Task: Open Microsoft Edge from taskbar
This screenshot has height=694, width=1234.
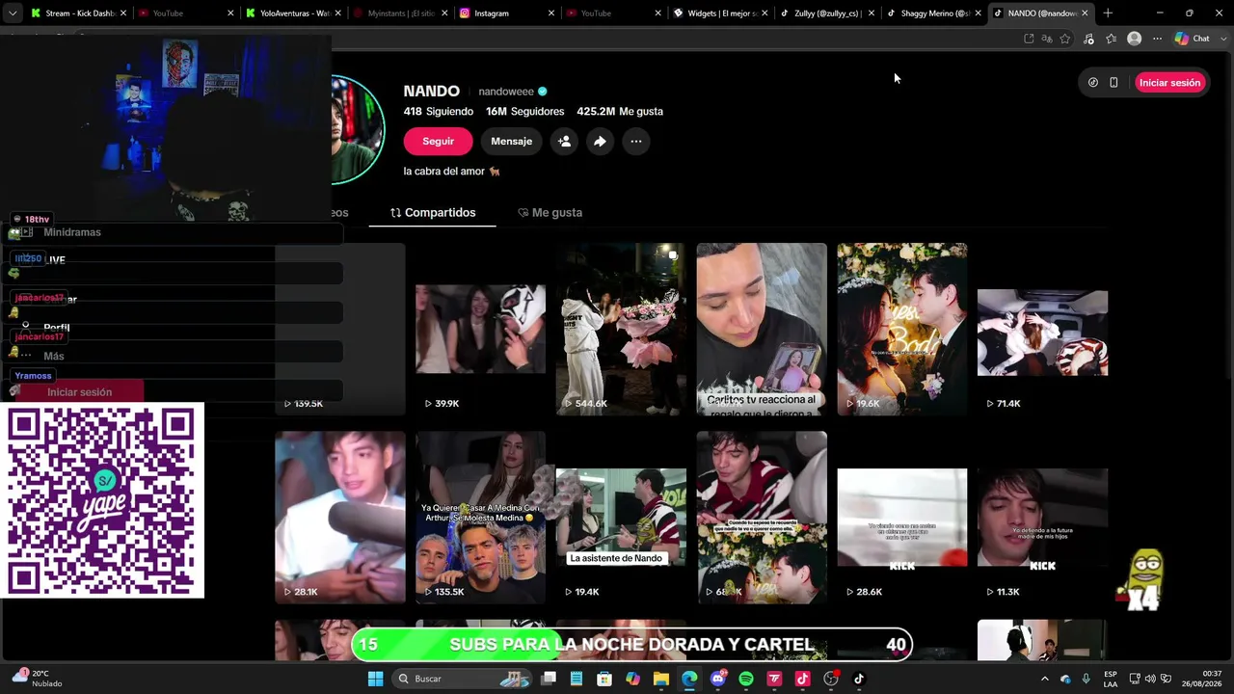Action: pyautogui.click(x=689, y=679)
